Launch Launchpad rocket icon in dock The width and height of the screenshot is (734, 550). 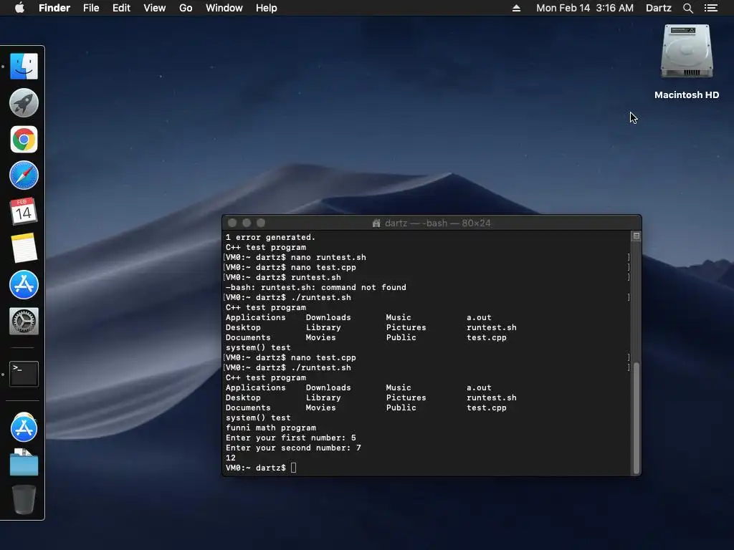[24, 102]
